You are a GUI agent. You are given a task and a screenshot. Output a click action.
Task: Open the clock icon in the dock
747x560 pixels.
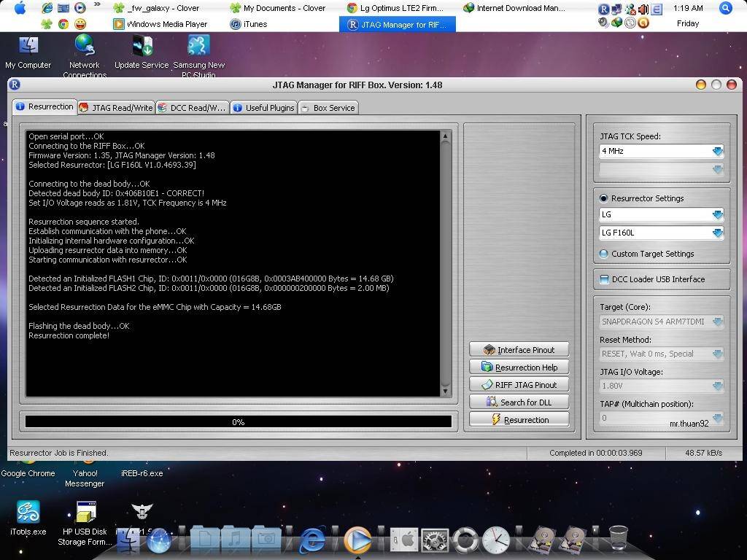(495, 540)
